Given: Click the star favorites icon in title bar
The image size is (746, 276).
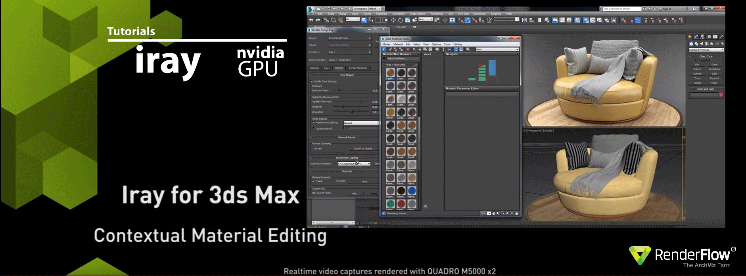Looking at the screenshot, I should [x=655, y=9].
